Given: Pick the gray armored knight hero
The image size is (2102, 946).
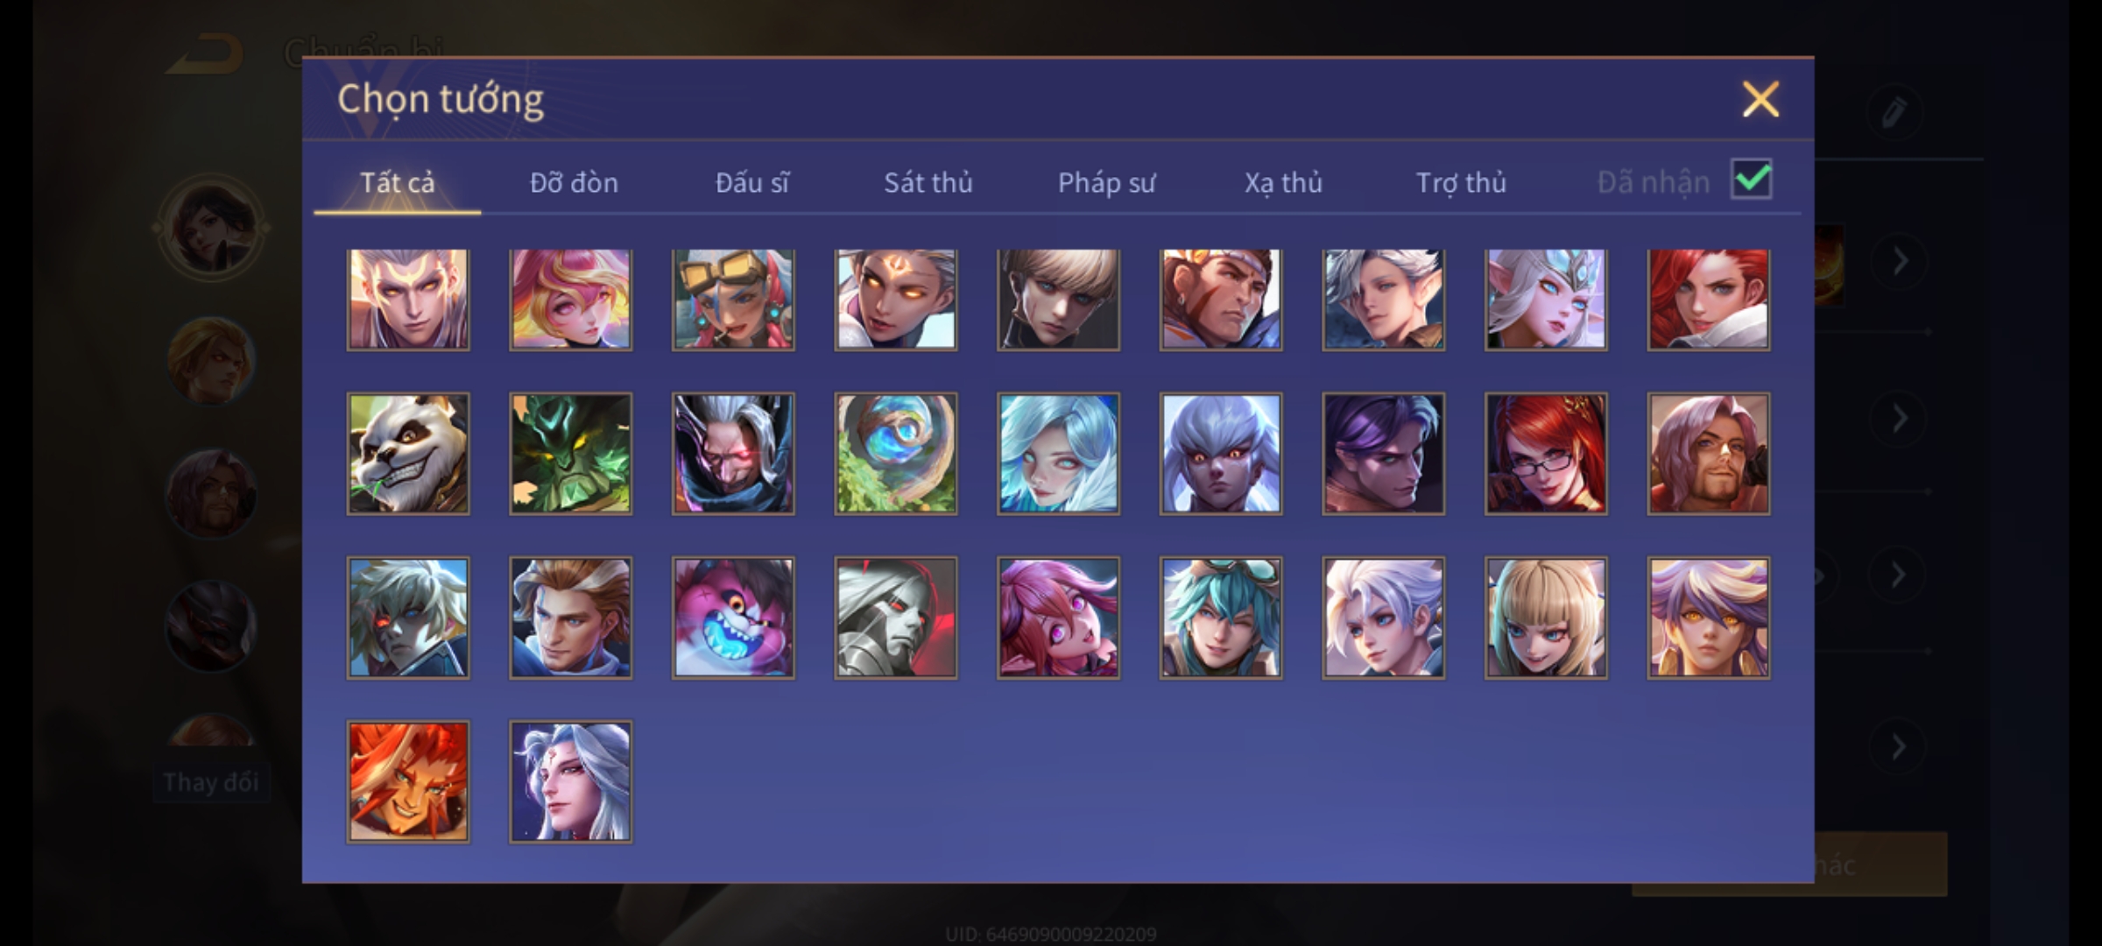Looking at the screenshot, I should (896, 618).
